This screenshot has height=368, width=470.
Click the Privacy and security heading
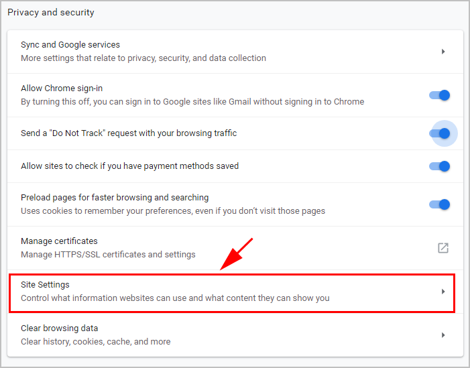[x=51, y=13]
